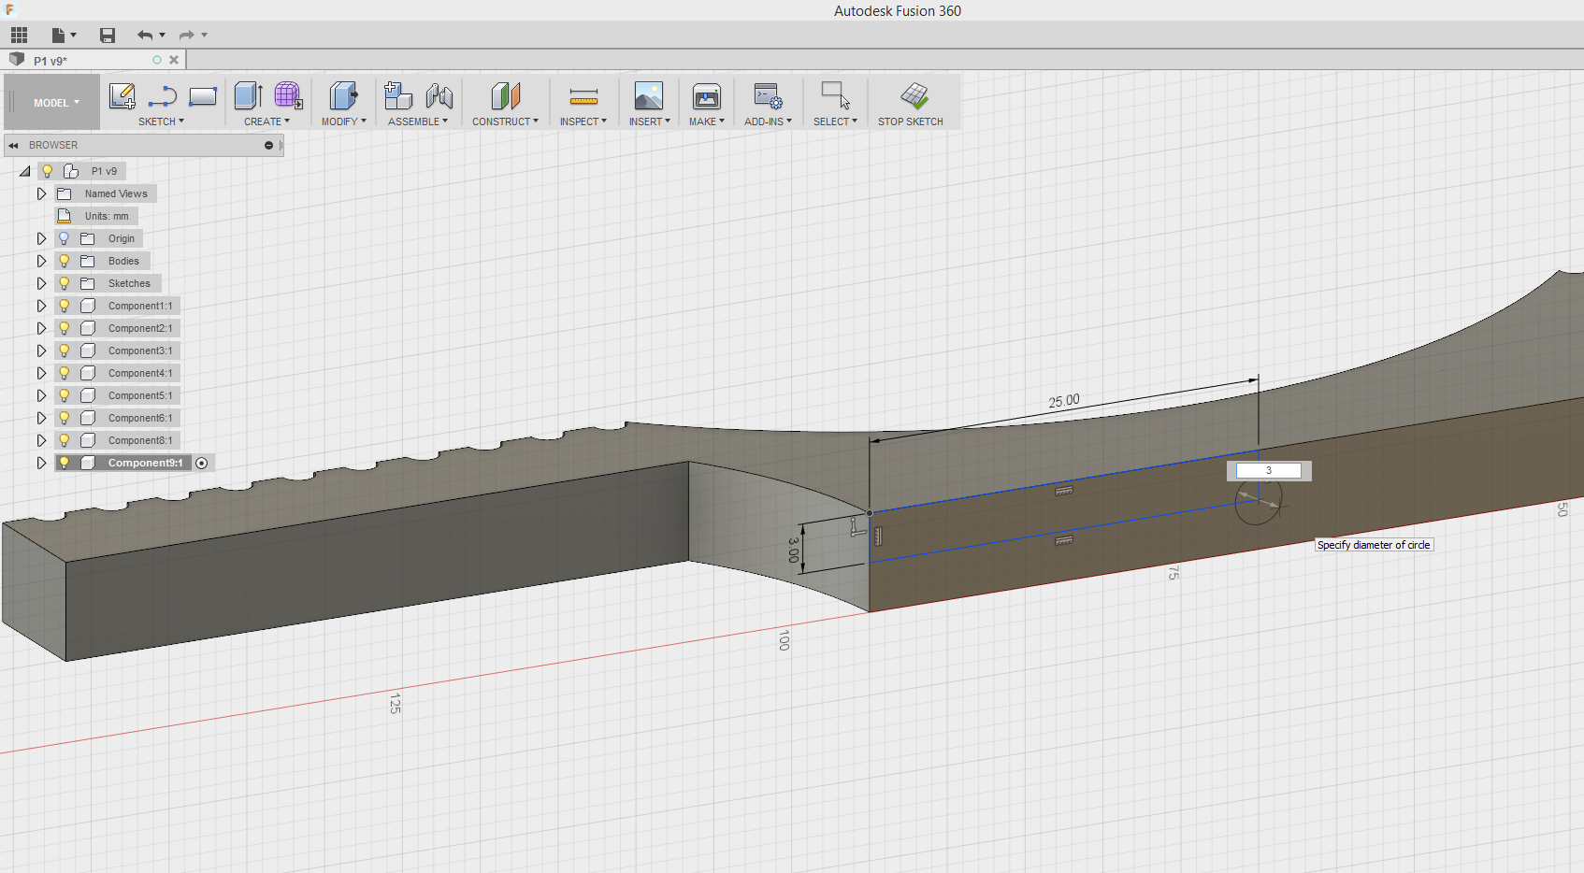Image resolution: width=1584 pixels, height=873 pixels.
Task: Click the Joint assemble icon
Action: [x=439, y=96]
